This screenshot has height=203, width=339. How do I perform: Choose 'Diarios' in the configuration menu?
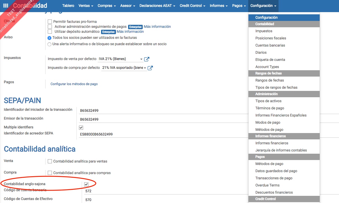(261, 52)
